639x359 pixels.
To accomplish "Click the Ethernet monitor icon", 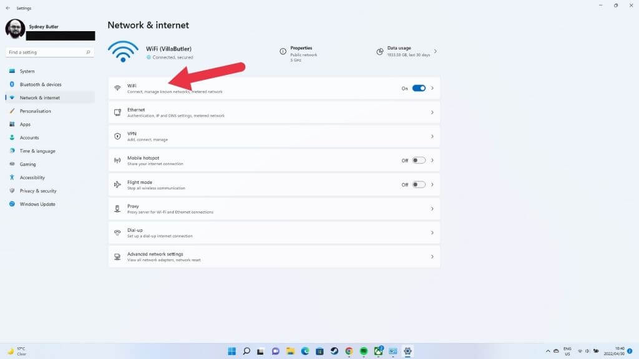I will click(x=117, y=112).
